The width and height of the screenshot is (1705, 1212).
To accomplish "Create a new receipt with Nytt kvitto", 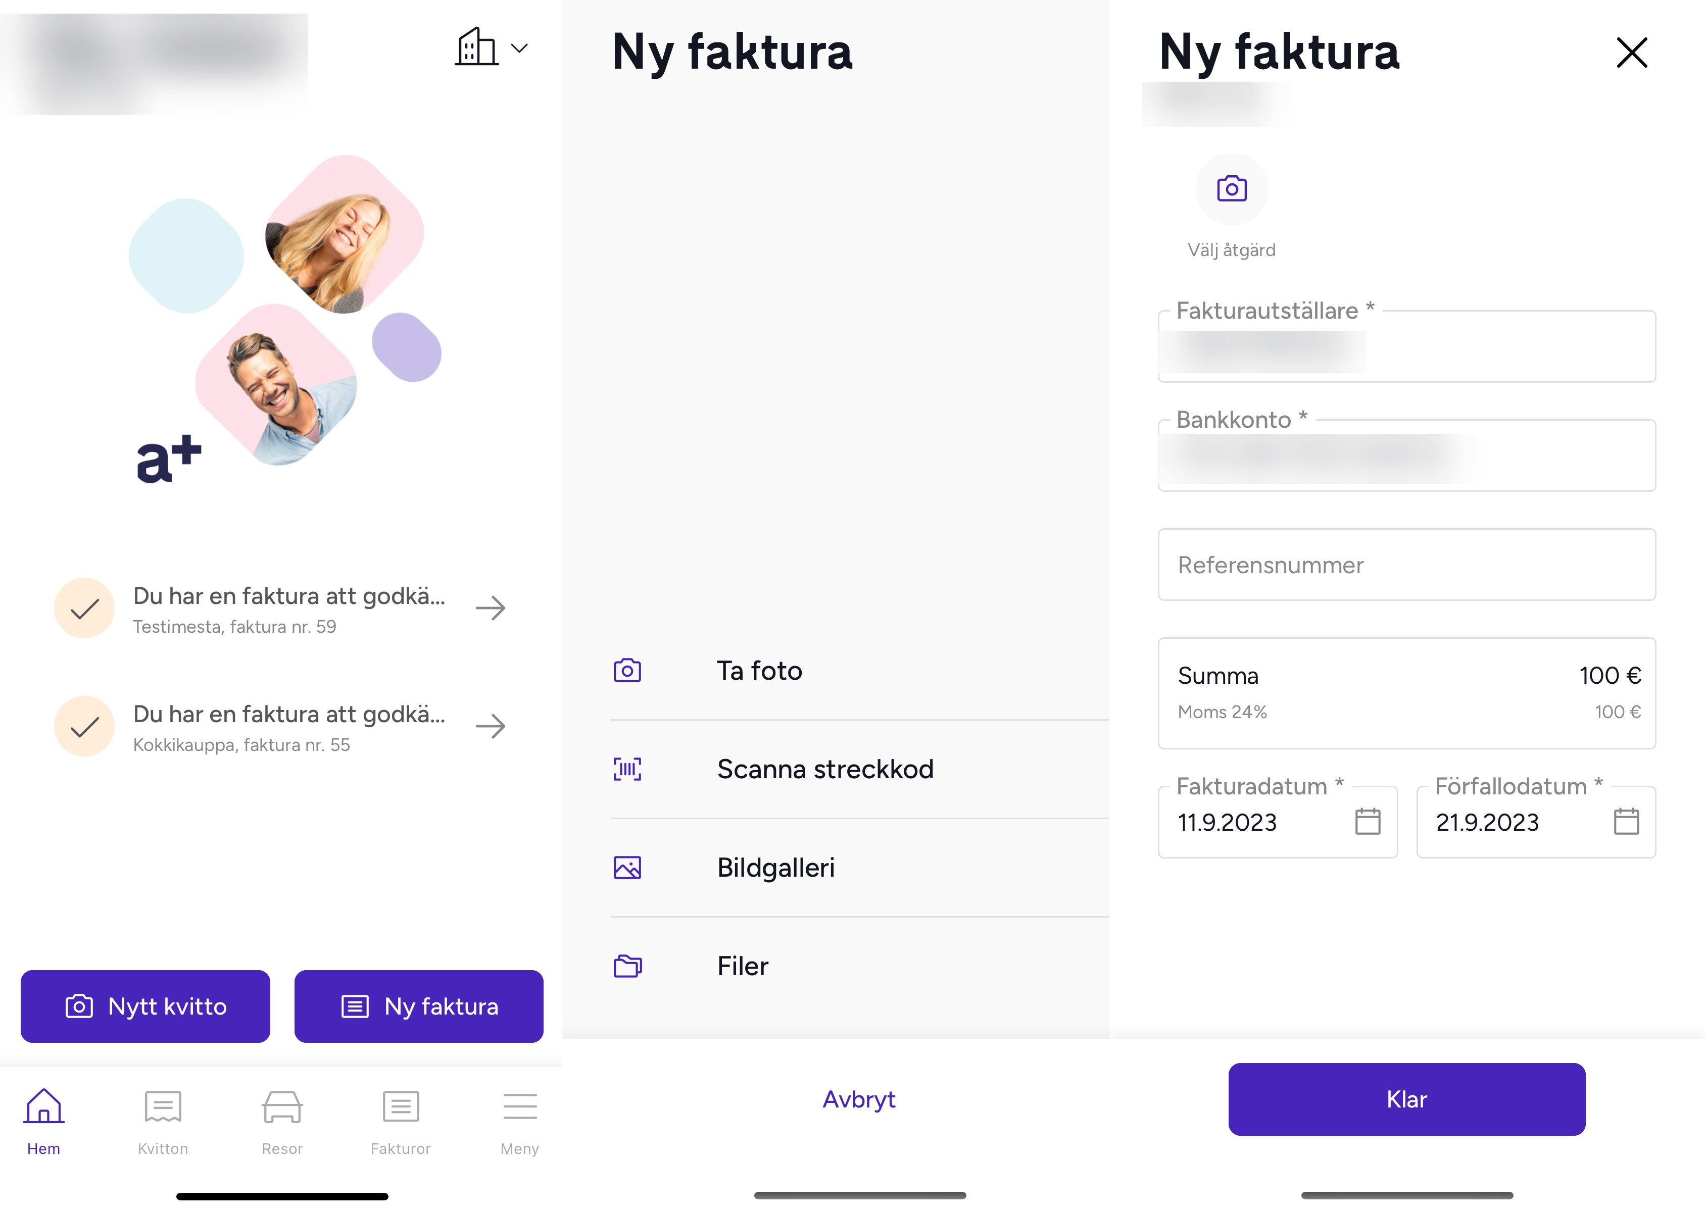I will (x=145, y=1006).
